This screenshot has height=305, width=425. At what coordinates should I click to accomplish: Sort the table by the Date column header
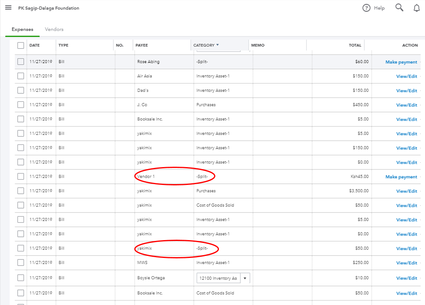(34, 45)
